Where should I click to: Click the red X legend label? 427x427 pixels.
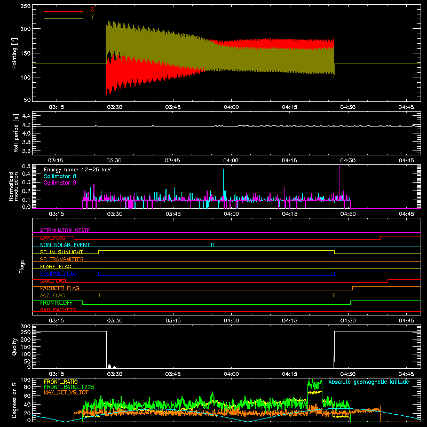click(x=92, y=10)
